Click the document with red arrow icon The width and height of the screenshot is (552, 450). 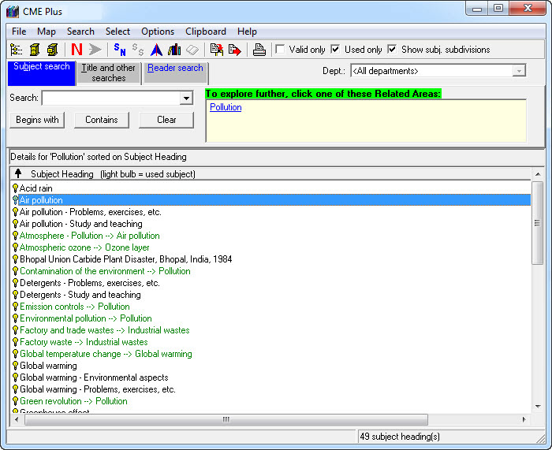(x=235, y=50)
